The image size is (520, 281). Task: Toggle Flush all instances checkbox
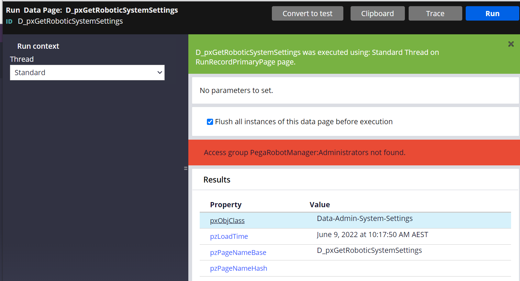point(210,122)
